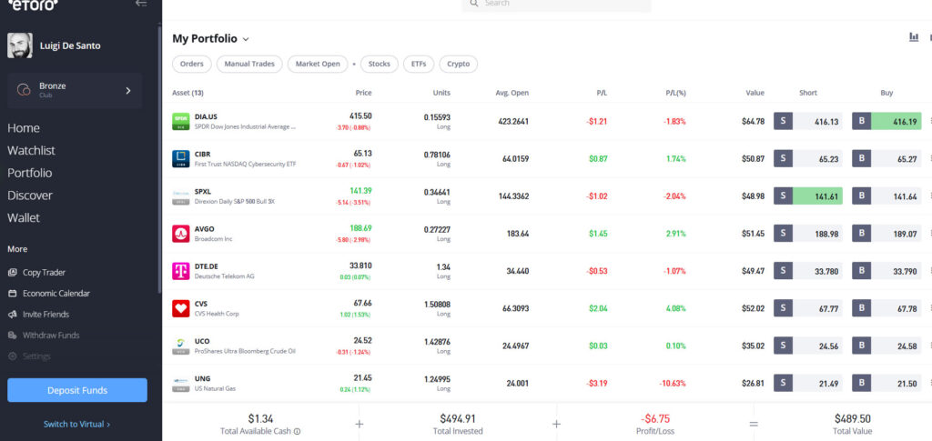
Task: Click the Copy Trader sidebar icon
Action: [13, 273]
